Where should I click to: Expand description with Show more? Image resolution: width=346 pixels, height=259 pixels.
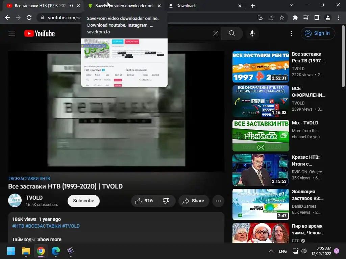(49, 239)
